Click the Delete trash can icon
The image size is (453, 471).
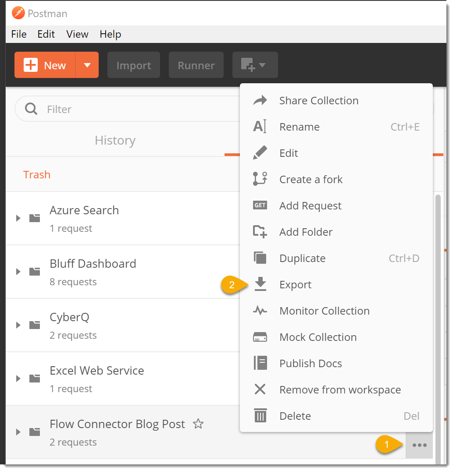[260, 415]
